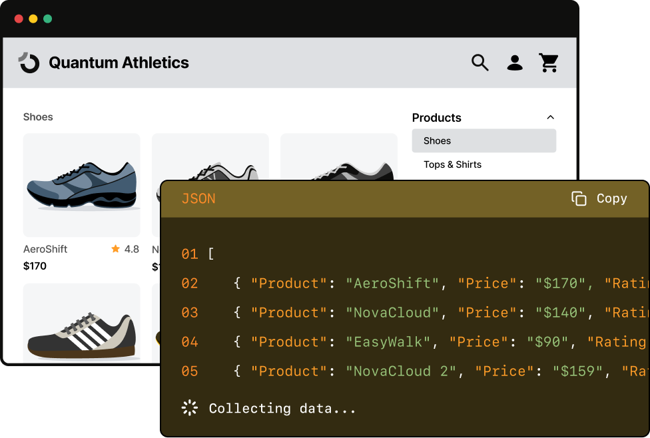650x438 pixels.
Task: Select the Tops & Shirts category
Action: click(x=452, y=164)
